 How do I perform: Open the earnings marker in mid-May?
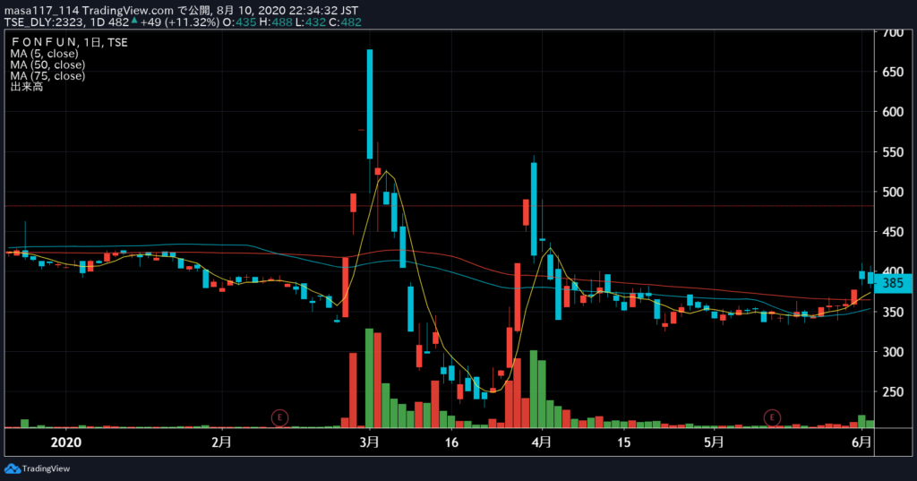point(772,417)
